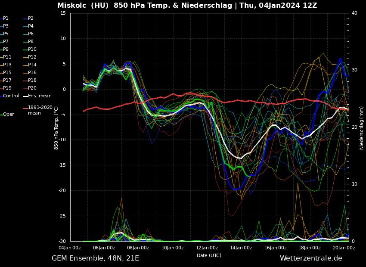Click the Date (UTC) axis label
Image resolution: width=366 pixels, height=267 pixels.
click(x=209, y=255)
